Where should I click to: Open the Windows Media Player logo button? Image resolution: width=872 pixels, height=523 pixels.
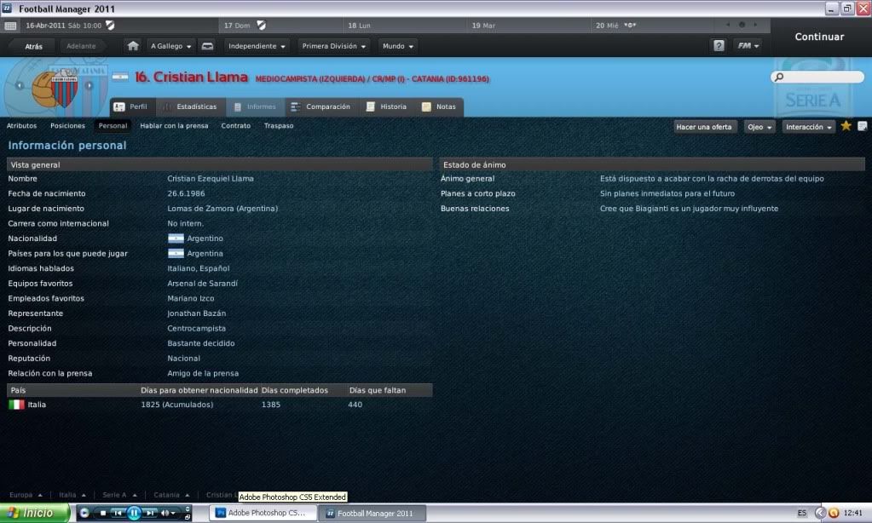click(x=84, y=513)
